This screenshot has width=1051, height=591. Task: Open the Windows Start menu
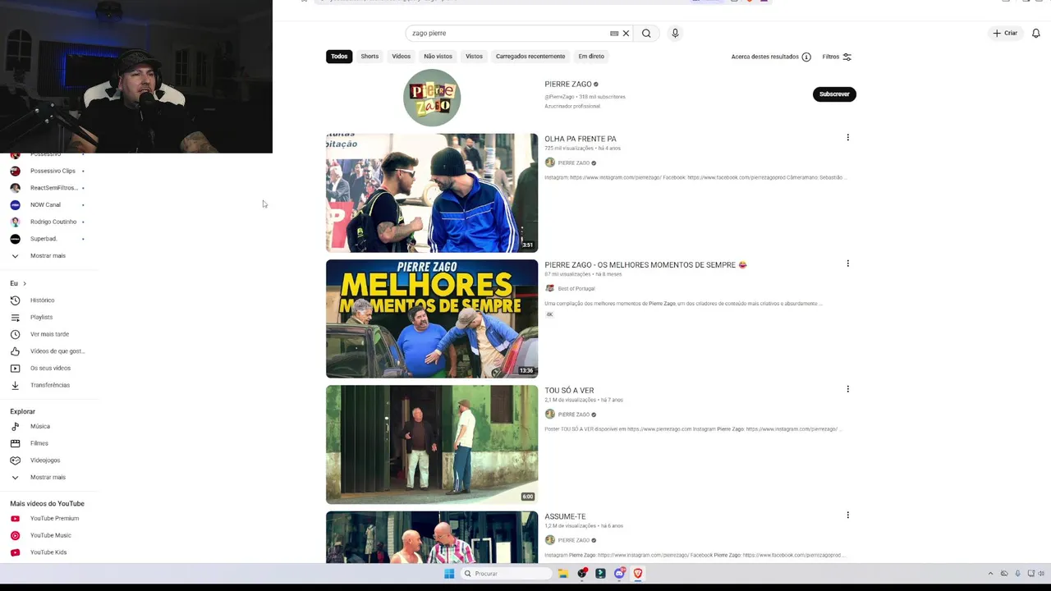tap(449, 574)
